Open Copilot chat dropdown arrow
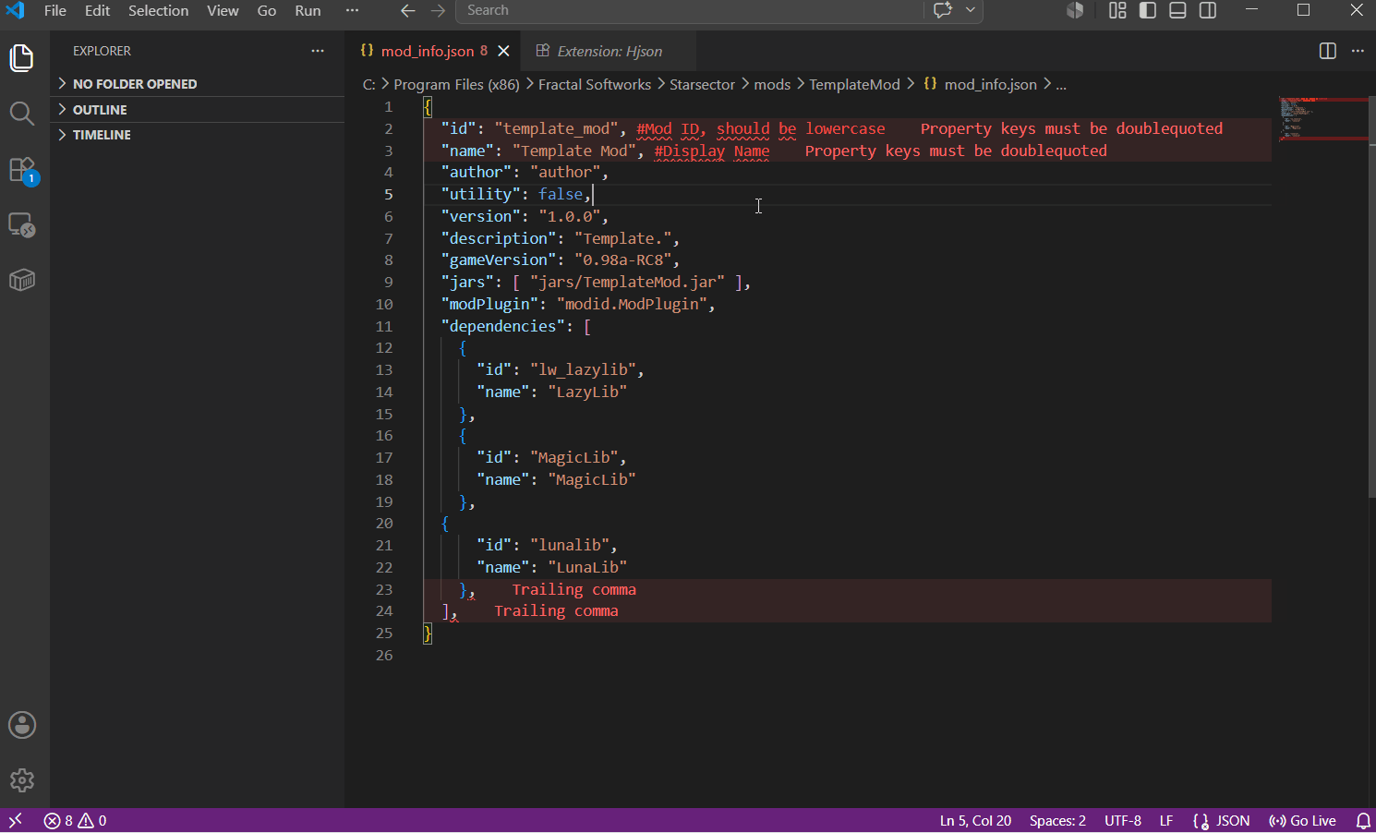This screenshot has width=1376, height=833. click(x=970, y=10)
